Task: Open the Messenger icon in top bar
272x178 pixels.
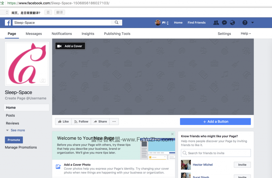Action: [224, 23]
